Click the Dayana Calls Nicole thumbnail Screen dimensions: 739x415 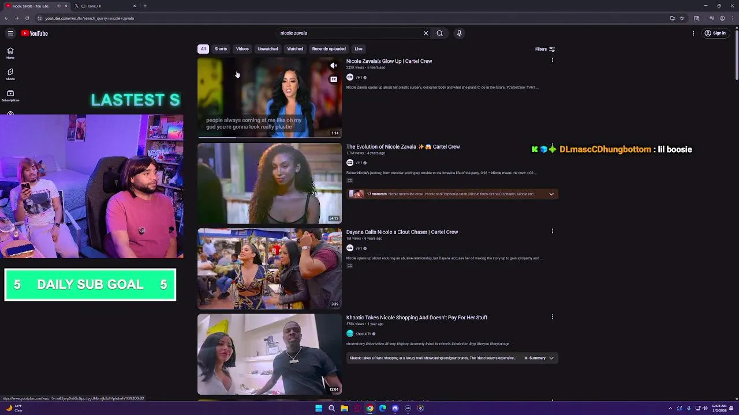coord(270,269)
